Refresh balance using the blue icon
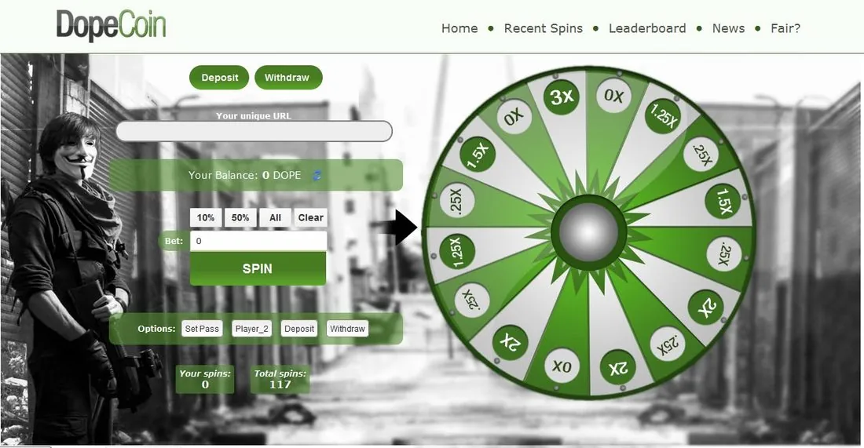Viewport: 864px width, 448px height. click(x=317, y=176)
